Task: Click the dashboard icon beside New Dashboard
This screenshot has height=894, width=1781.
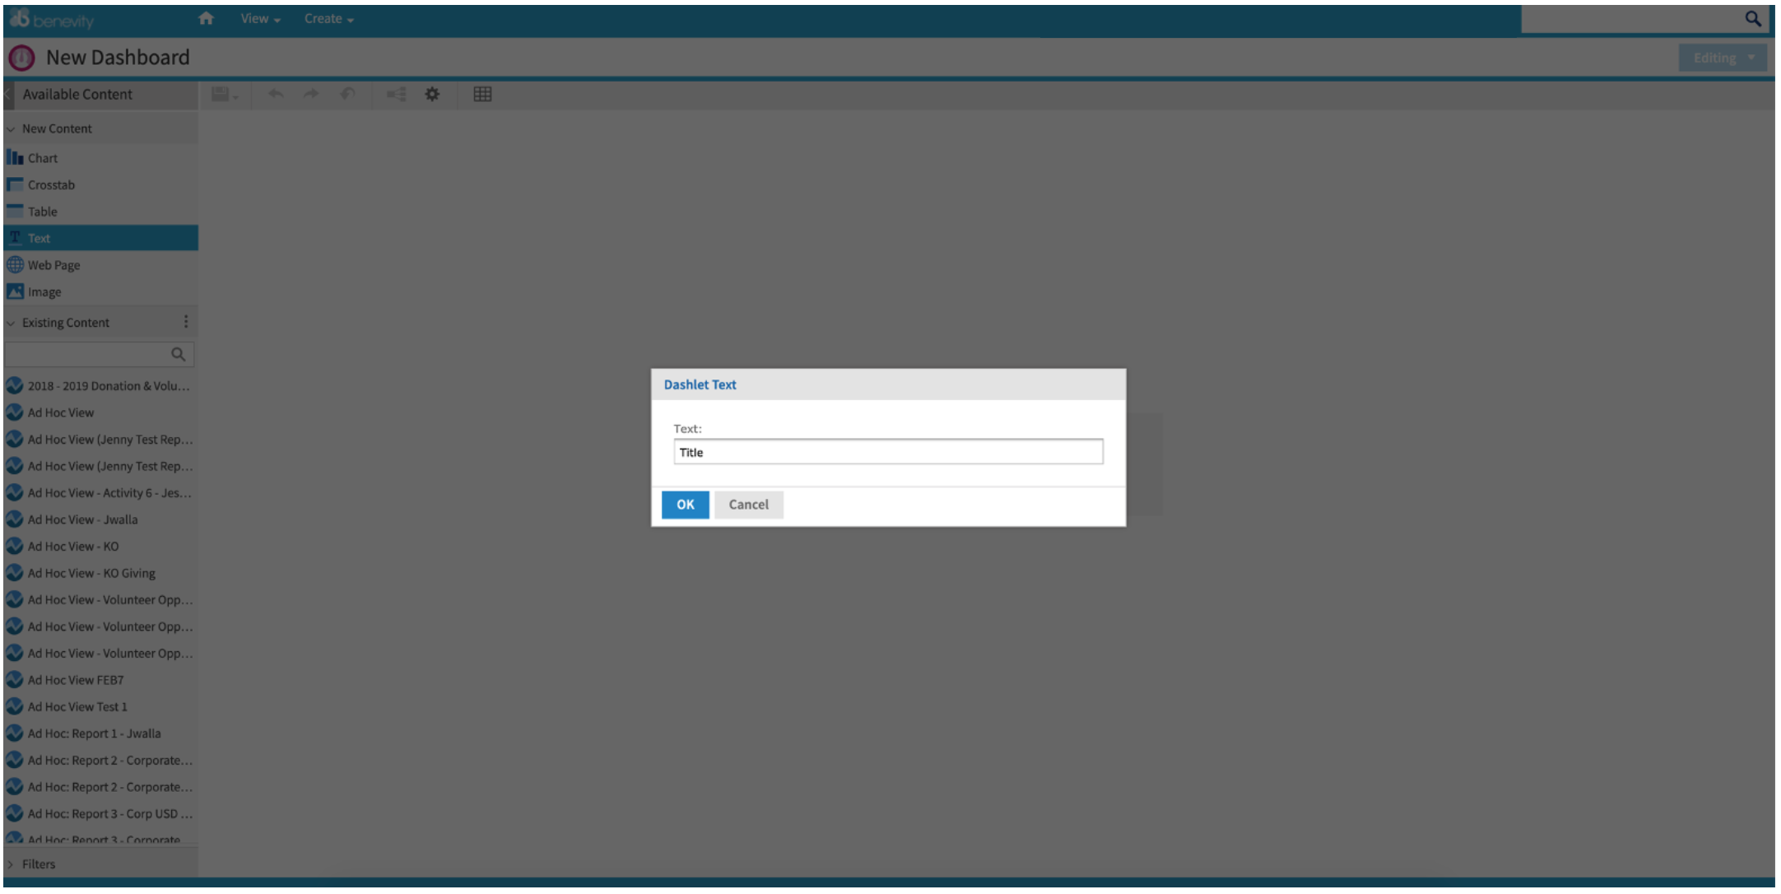Action: (x=21, y=58)
